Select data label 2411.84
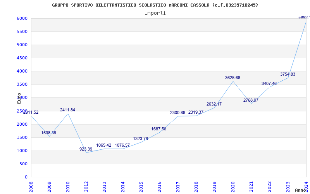Image resolution: width=310 pixels, height=194 pixels. click(x=67, y=110)
